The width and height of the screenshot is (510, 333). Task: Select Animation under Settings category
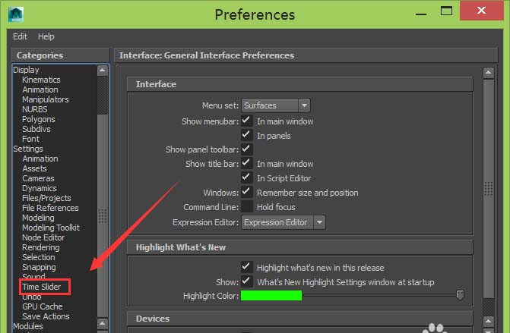click(x=40, y=159)
